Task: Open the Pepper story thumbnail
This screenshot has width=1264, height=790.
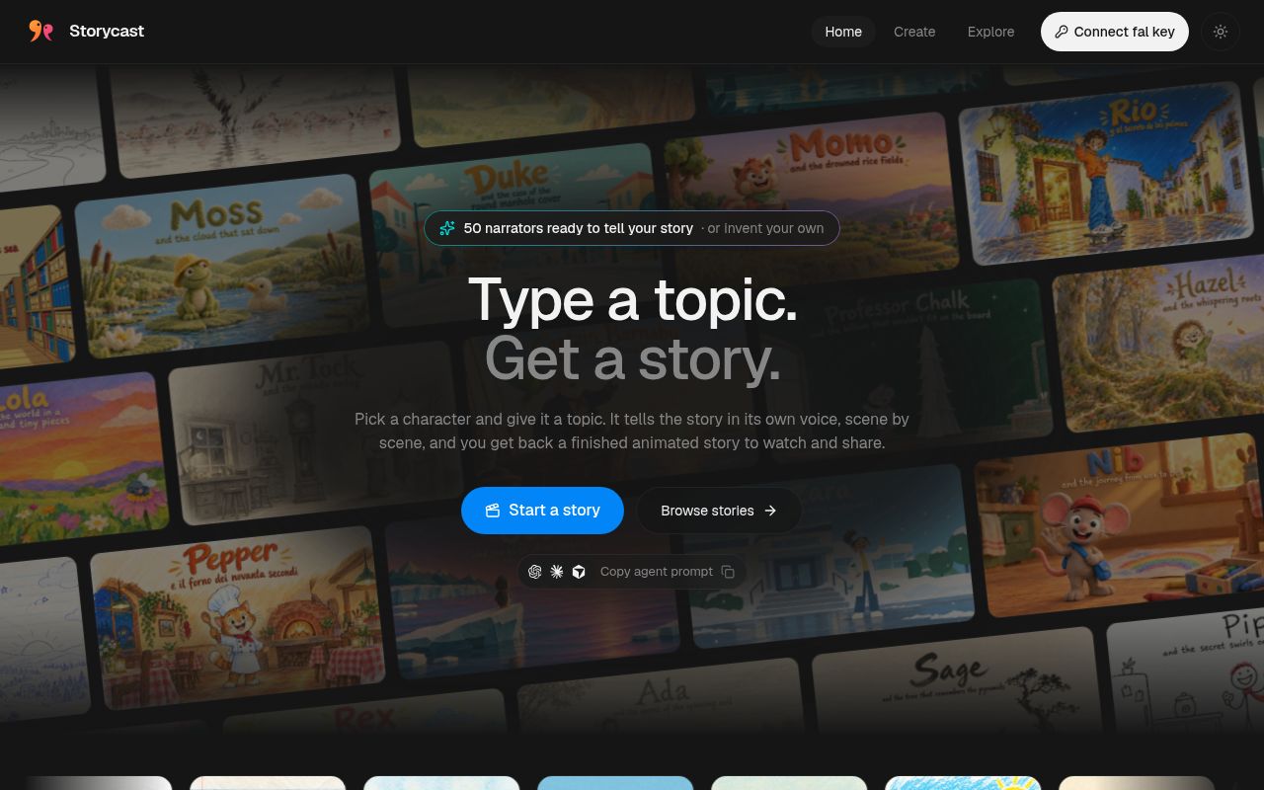Action: [237, 619]
